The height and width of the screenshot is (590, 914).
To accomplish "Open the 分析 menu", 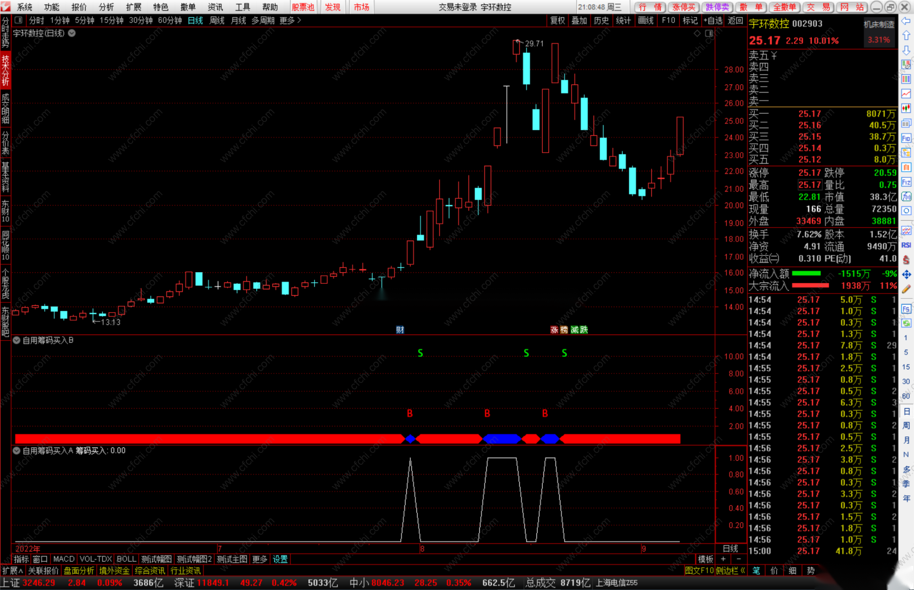I will 106,7.
